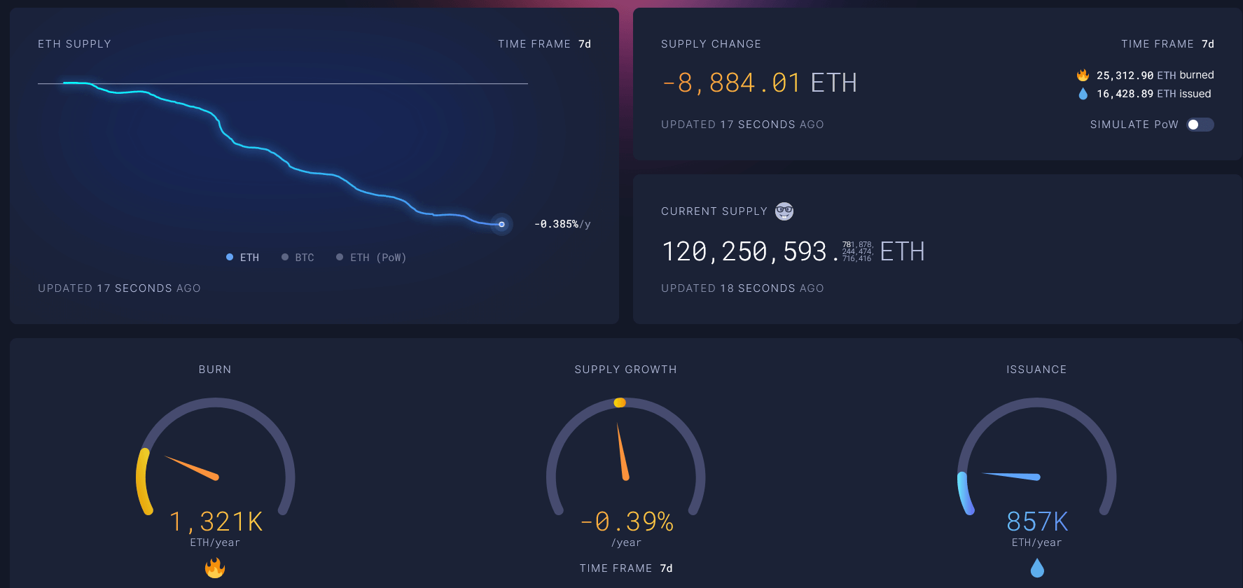Select the nerd emoji beside CURRENT SUPPLY
The height and width of the screenshot is (588, 1243).
(784, 211)
